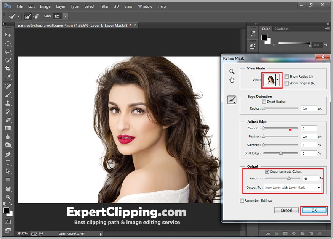Click the OK button in Refine Mask
The width and height of the screenshot is (333, 239).
pyautogui.click(x=314, y=210)
